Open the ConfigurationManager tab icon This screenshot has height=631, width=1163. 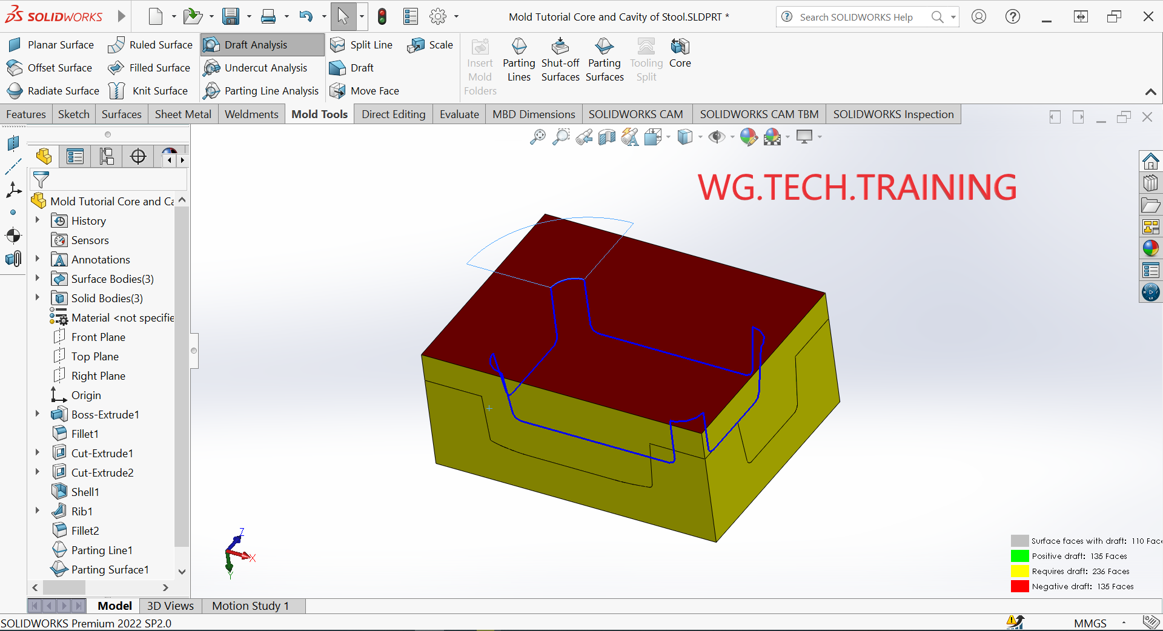[107, 157]
